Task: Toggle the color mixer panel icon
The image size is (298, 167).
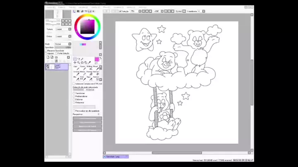Action: click(86, 12)
